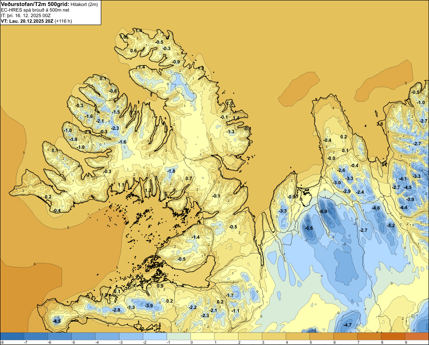Click the legend swatch between -8 and -7
This screenshot has height=345, width=429.
click(12, 336)
